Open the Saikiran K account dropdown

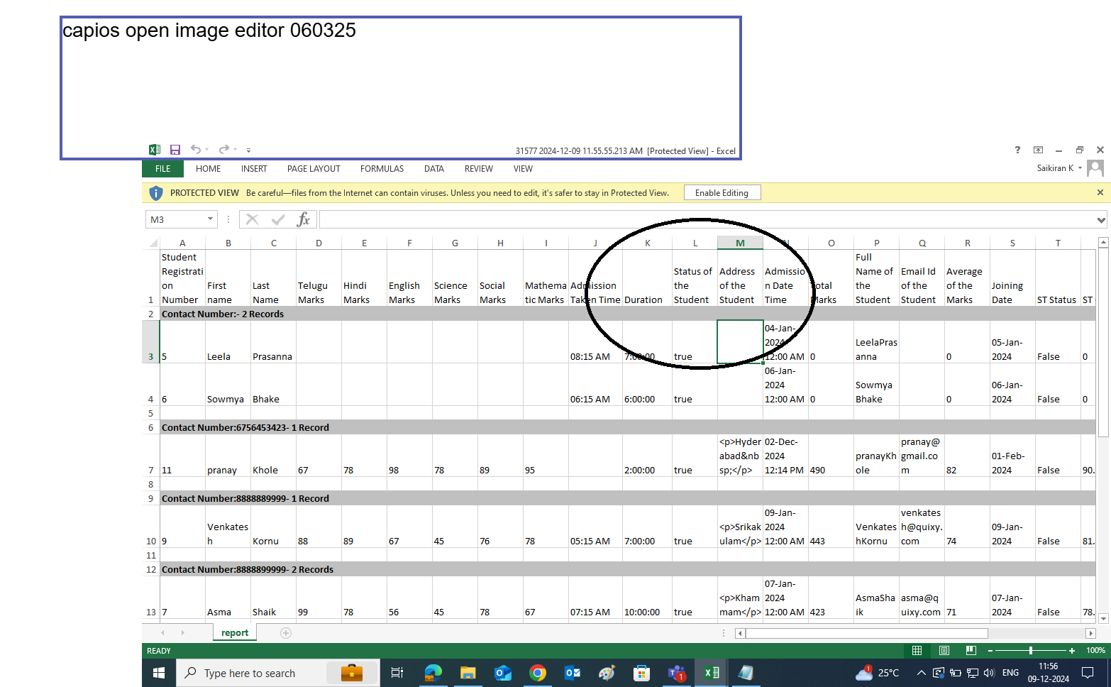(1080, 168)
